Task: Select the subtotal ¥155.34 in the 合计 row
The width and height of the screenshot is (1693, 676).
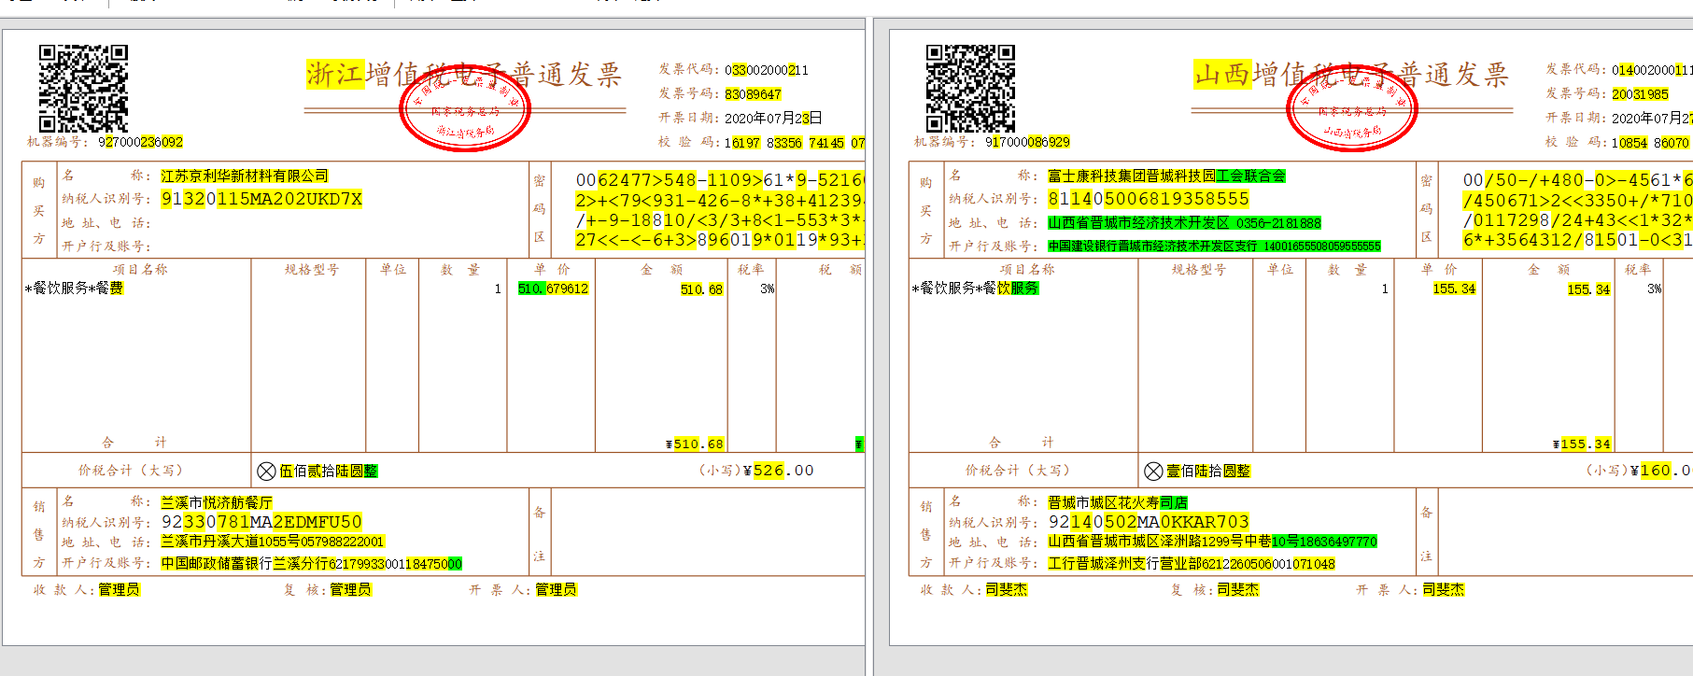Action: [x=1581, y=444]
